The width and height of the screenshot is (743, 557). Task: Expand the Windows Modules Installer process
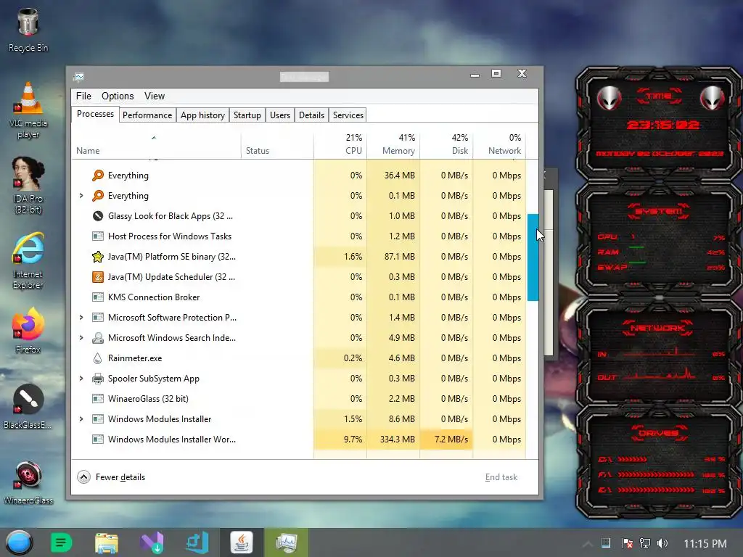[x=81, y=419]
